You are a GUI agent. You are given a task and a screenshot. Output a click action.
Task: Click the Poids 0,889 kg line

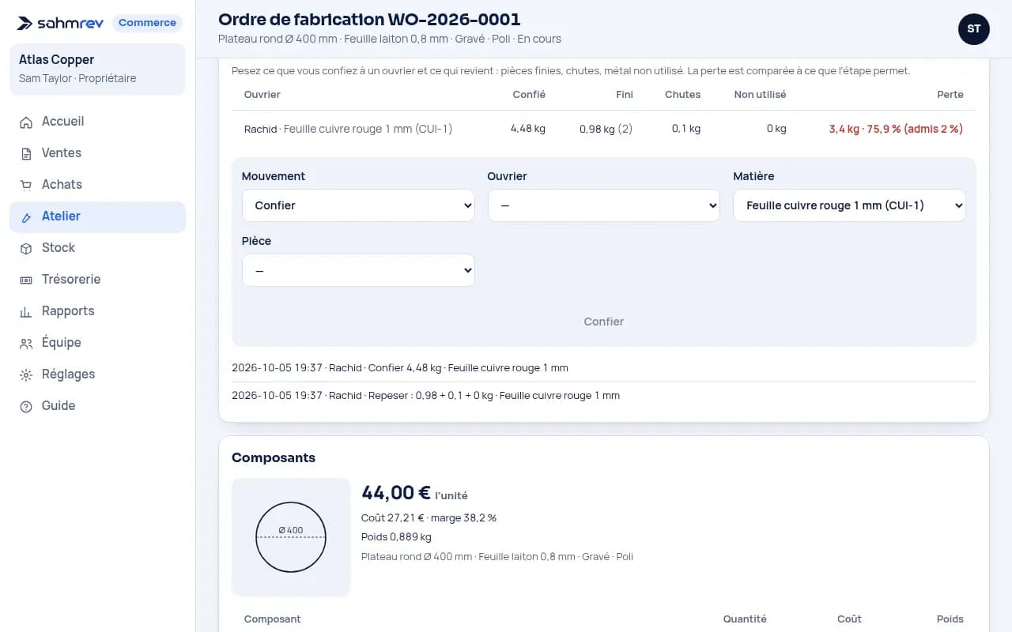(x=396, y=537)
